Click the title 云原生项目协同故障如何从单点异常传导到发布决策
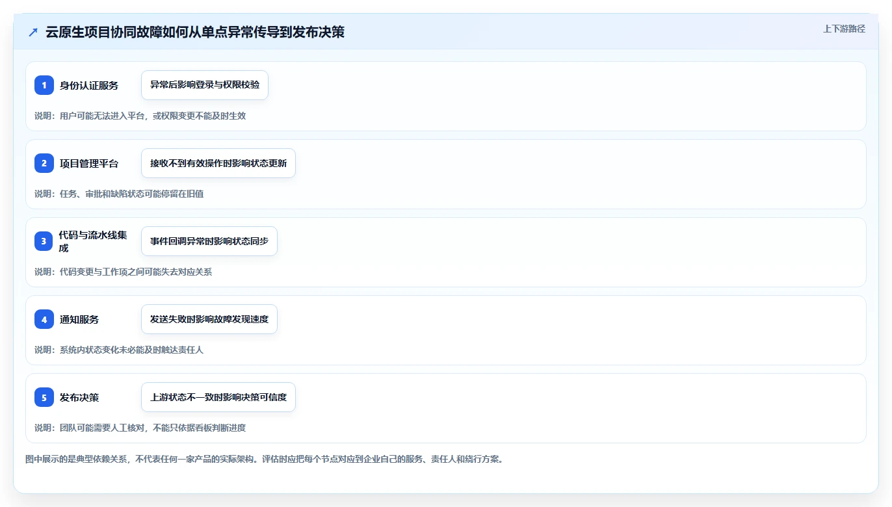 (x=195, y=32)
